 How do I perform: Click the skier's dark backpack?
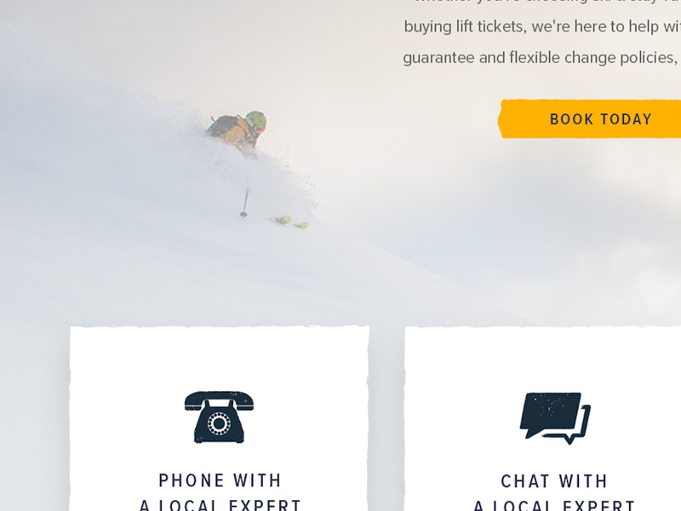tap(223, 124)
